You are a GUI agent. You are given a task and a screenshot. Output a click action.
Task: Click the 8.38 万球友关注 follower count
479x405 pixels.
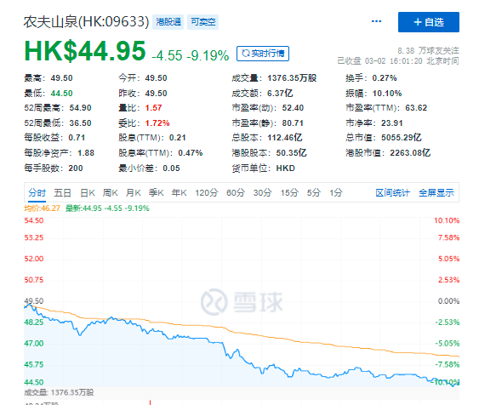click(428, 50)
